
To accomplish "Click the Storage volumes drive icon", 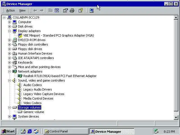I will [x=15, y=107].
